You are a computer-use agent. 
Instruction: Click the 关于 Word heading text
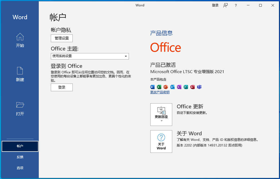pyautogui.click(x=189, y=133)
